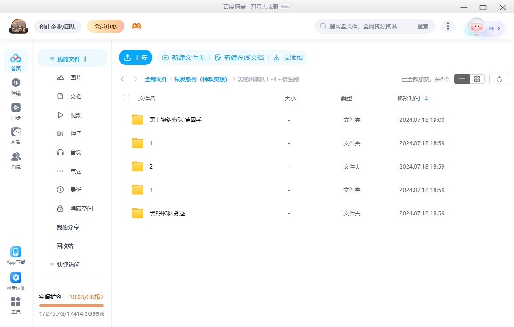The width and height of the screenshot is (514, 327).
Task: Click 已全部加载，共5个 status text
Action: pyautogui.click(x=425, y=79)
